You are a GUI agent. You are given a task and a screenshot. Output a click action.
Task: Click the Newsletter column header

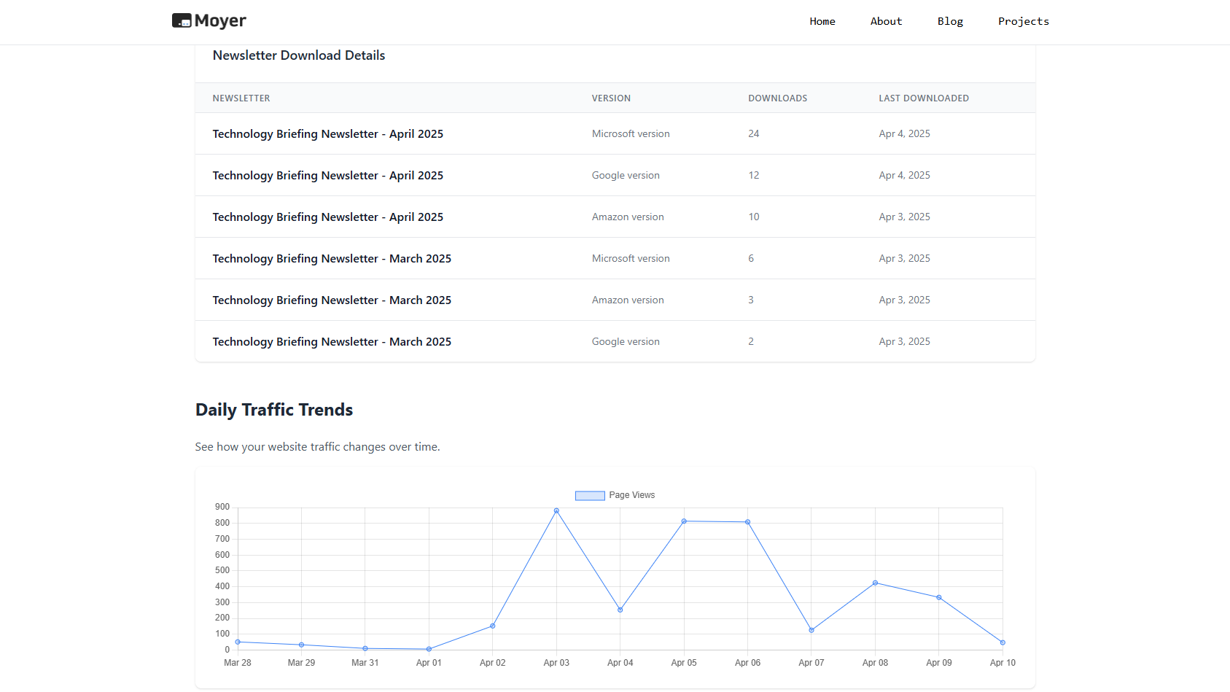(x=241, y=98)
